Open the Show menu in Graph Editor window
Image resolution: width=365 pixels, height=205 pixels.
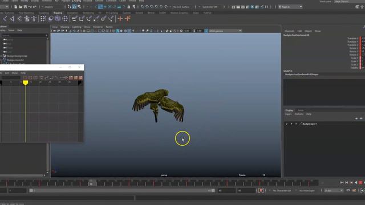point(15,73)
